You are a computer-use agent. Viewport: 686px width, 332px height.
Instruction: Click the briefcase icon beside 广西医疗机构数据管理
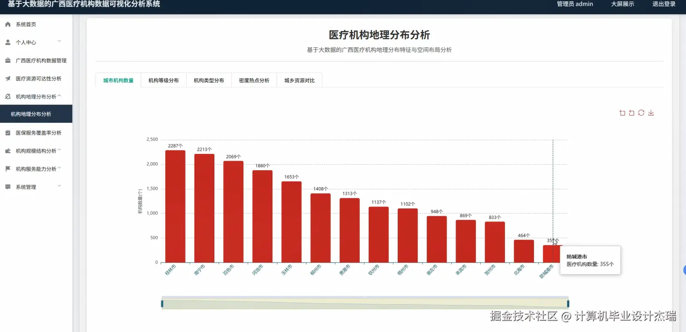(x=8, y=61)
